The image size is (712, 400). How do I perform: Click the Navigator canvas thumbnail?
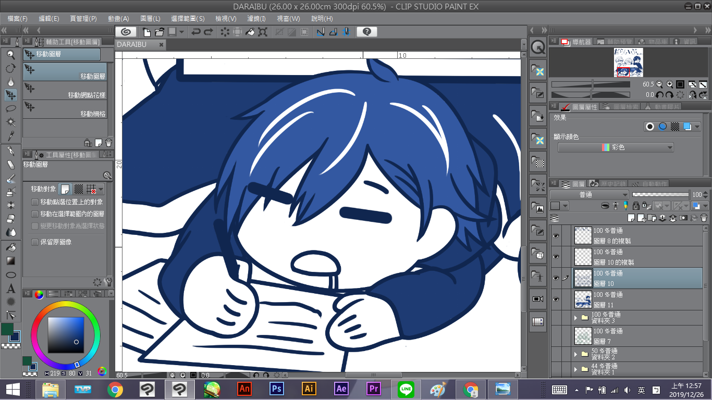[x=629, y=63]
